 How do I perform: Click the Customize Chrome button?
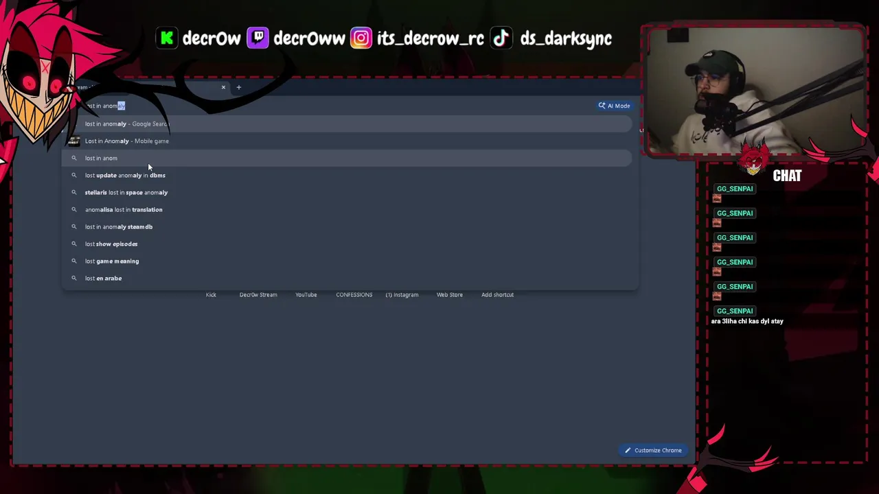[652, 450]
